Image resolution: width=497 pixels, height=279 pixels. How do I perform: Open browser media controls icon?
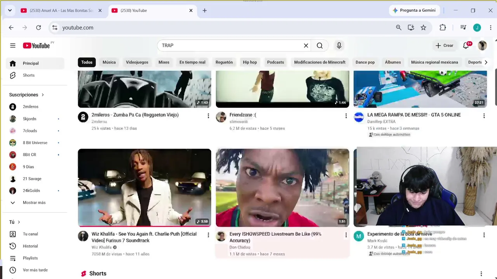463,28
